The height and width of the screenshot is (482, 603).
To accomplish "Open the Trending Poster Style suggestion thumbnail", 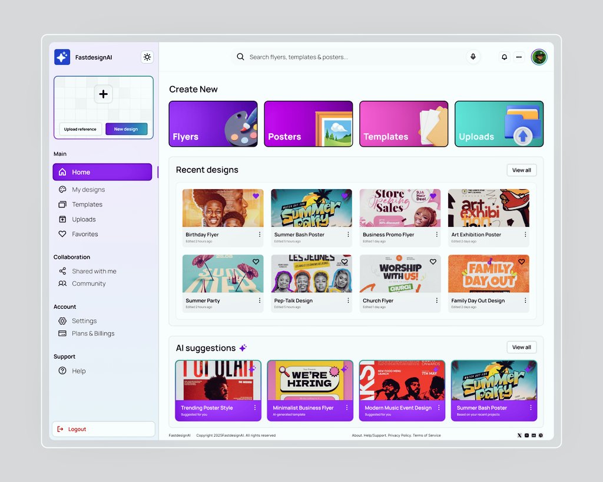I will click(x=218, y=381).
